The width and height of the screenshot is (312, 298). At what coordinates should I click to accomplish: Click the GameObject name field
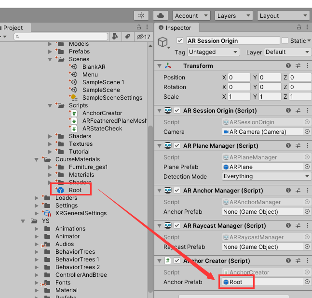pyautogui.click(x=233, y=40)
